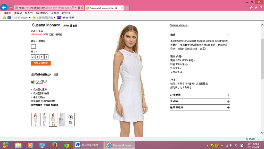The image size is (264, 149).
Task: View second product thumbnail image
Action: pyautogui.click(x=44, y=120)
